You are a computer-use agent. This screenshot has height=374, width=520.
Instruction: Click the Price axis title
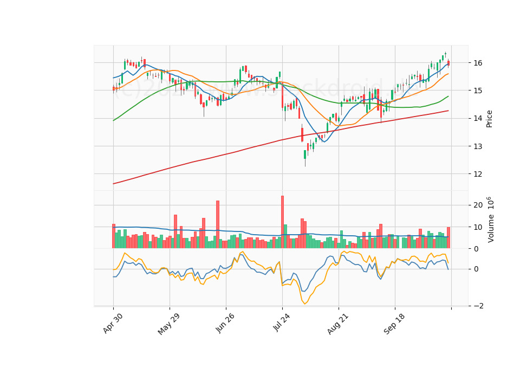pos(489,119)
